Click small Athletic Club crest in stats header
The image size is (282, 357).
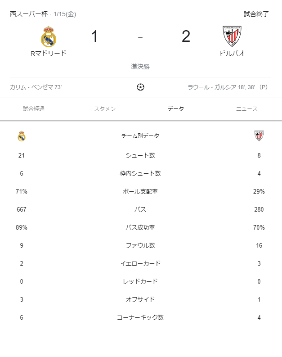tap(259, 136)
